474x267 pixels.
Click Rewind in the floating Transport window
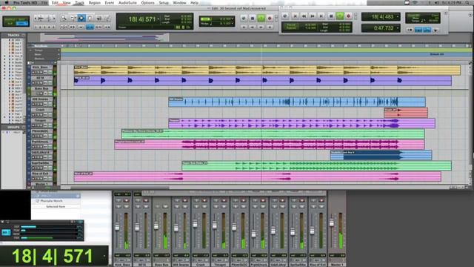304,16
